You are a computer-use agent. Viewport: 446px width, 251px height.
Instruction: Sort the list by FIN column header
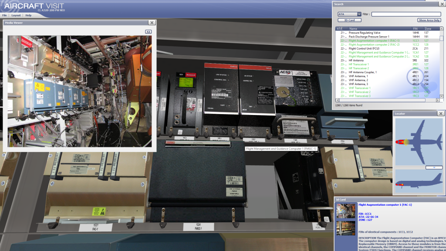pos(418,29)
